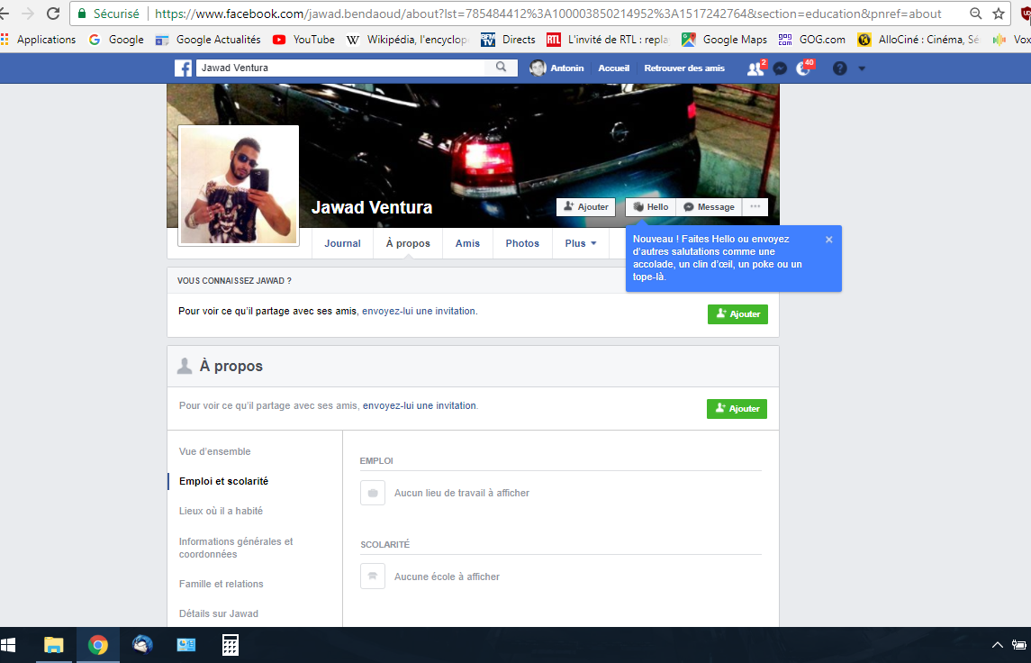Click the Facebook logo icon
Viewport: 1031px width, 663px height.
(183, 68)
